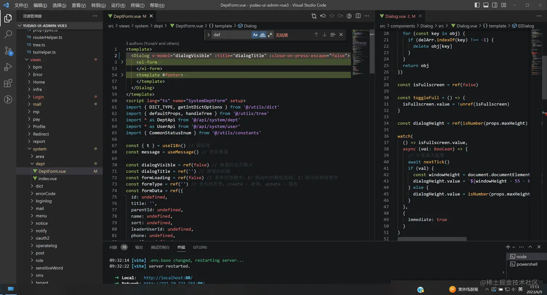Screen dimensions: 547x295
Task: Switch to the GITLENS panel tab
Action: pos(200,247)
